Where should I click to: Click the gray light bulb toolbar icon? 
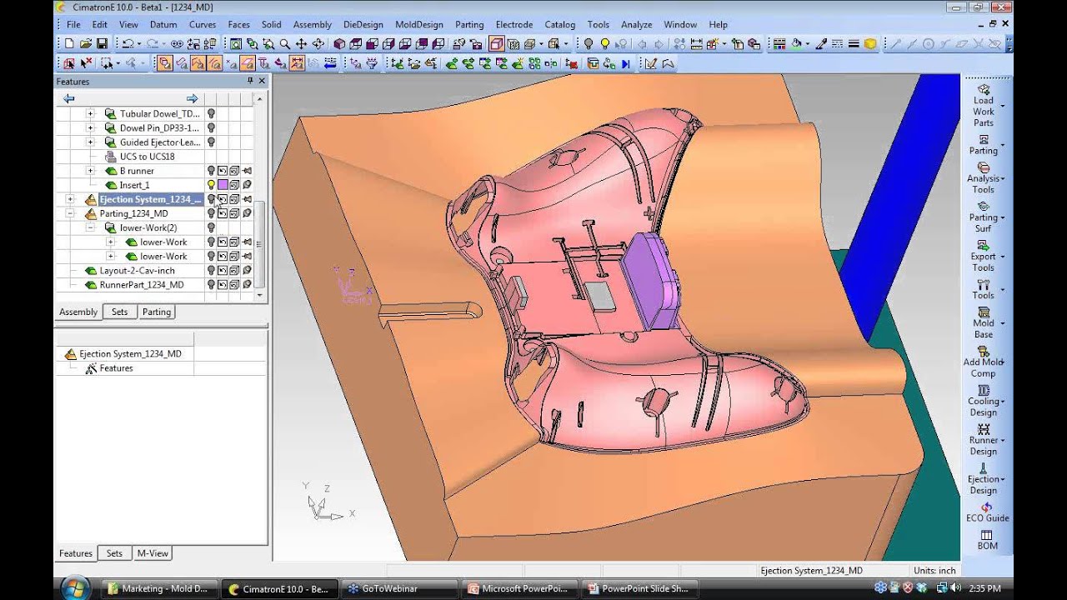589,43
